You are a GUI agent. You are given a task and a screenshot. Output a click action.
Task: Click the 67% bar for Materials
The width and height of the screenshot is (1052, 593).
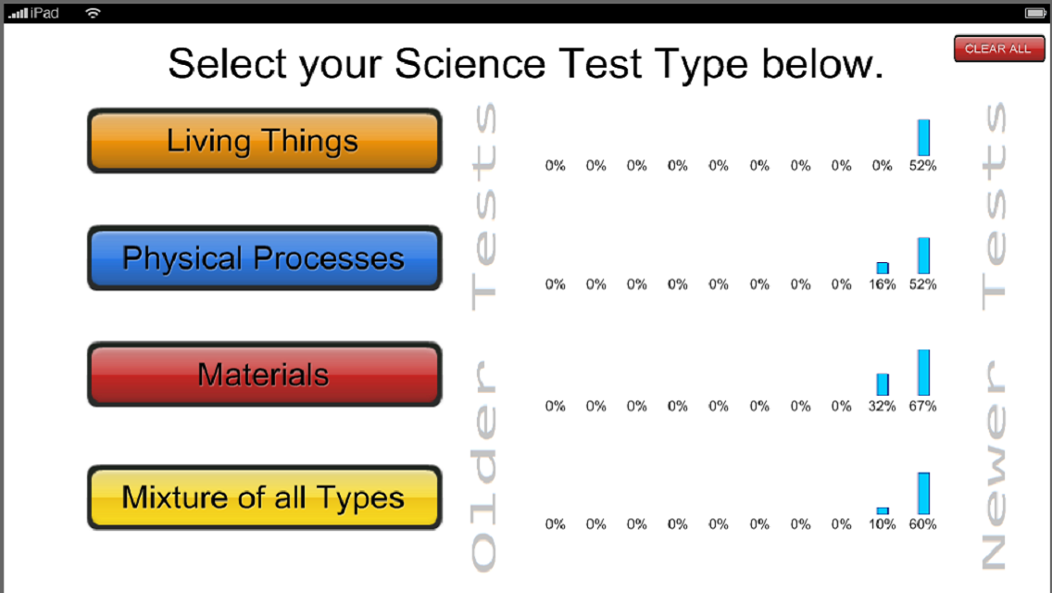[923, 372]
